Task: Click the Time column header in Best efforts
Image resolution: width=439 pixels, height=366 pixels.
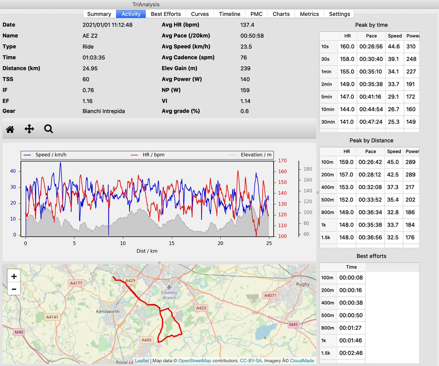Action: tap(351, 267)
